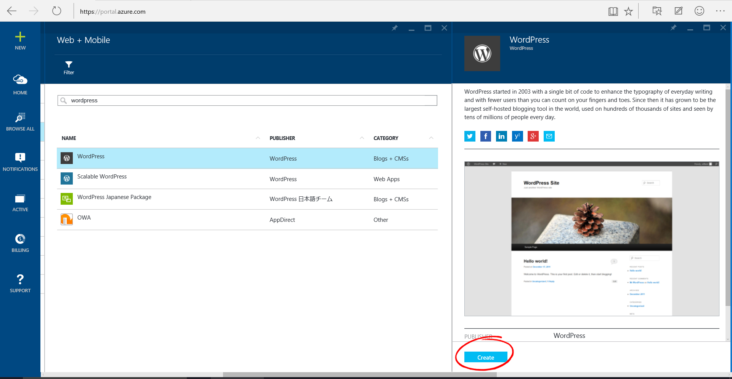Sort results by PUBLISHER column
Screen dimensions: 732x379
(x=282, y=138)
